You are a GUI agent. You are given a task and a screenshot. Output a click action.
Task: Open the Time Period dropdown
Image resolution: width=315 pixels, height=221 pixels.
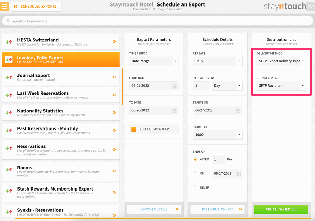click(154, 61)
